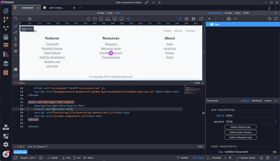Open the App Root Body dropdown
This screenshot has height=161, width=280.
click(x=251, y=122)
